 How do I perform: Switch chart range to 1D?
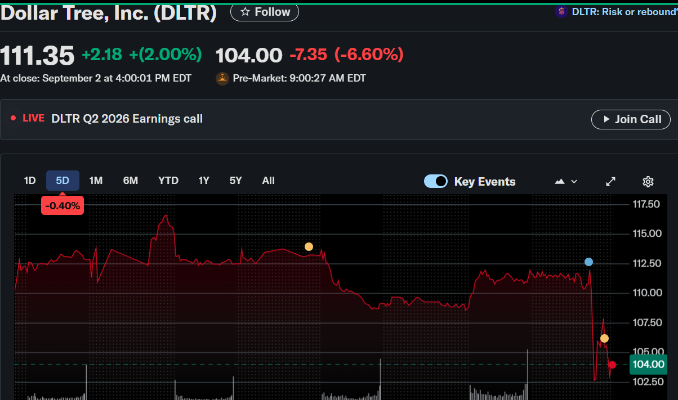[30, 181]
